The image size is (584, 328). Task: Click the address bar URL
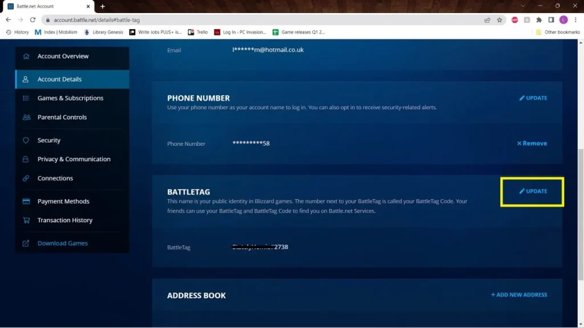pos(97,20)
